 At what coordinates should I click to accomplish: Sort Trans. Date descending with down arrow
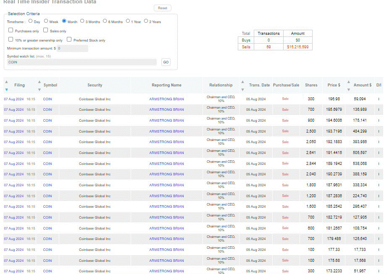pyautogui.click(x=242, y=89)
